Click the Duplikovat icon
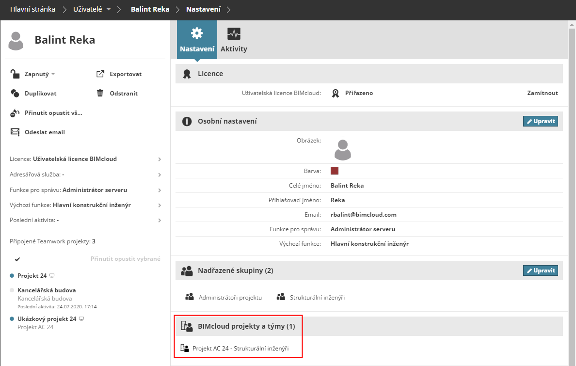 pyautogui.click(x=15, y=93)
